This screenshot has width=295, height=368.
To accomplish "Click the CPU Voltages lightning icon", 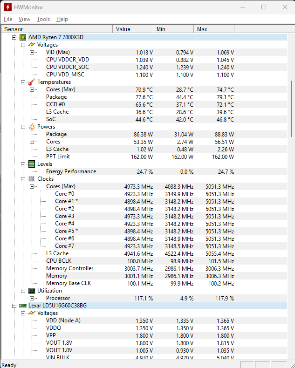I will 32,45.
